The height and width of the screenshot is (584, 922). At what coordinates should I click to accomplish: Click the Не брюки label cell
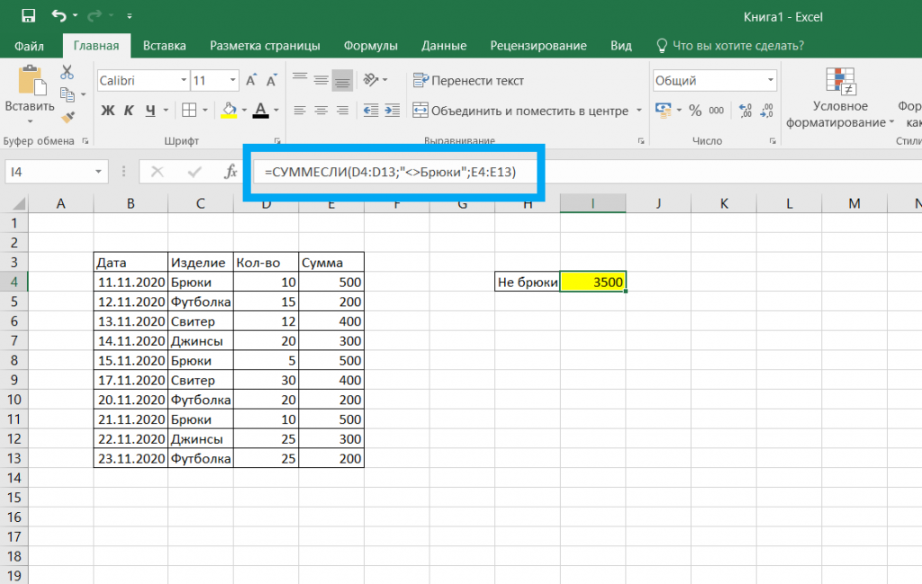pos(528,282)
